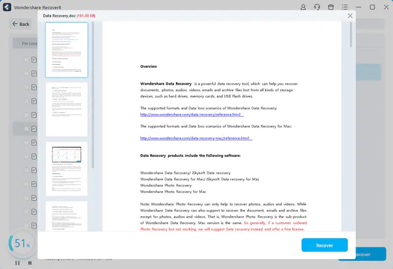Screen dimensions: 393x269
Task: Tick the checkbox in the highlighted file row
Action: pos(27,129)
